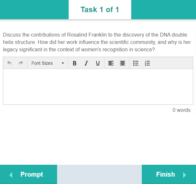196x184 pixels.
Task: Click the caret arrow beside Font Sizes
Action: tap(63, 63)
